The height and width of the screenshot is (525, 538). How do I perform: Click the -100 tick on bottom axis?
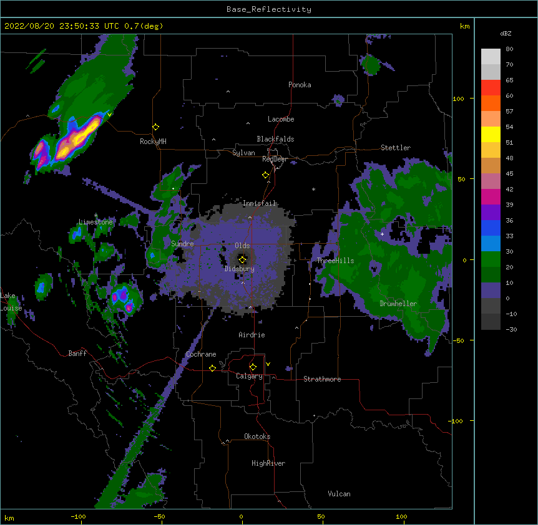tap(78, 516)
